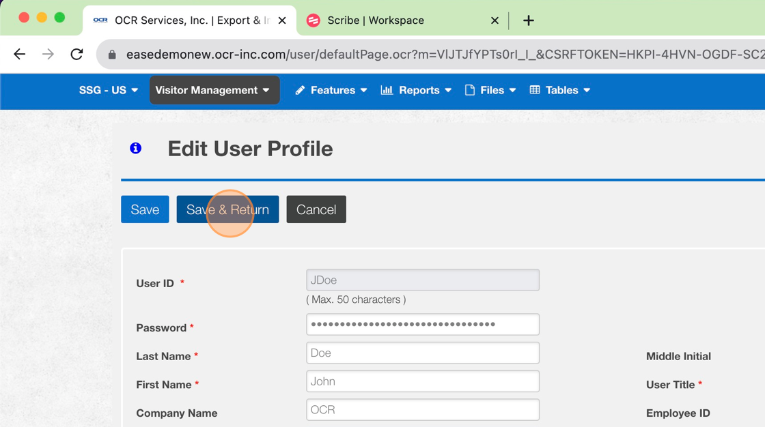Open the Visitor Management dropdown
765x427 pixels.
(214, 90)
